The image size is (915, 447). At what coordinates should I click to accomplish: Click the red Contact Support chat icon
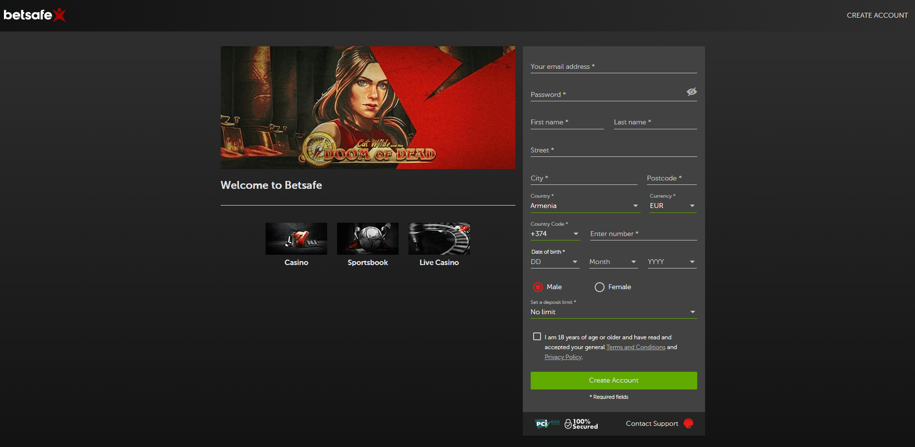click(688, 423)
